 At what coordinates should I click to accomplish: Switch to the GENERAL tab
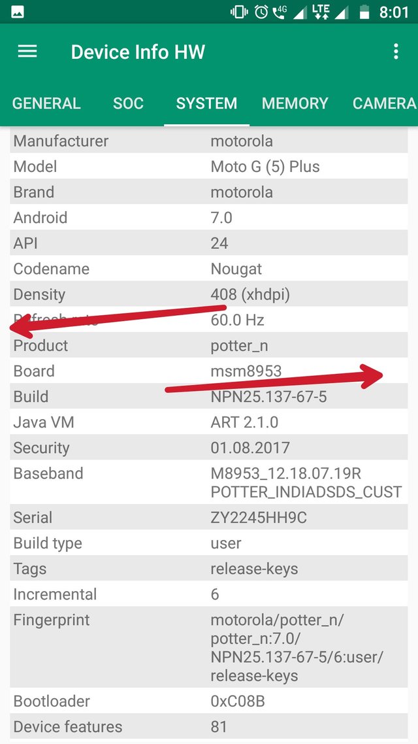[x=46, y=103]
